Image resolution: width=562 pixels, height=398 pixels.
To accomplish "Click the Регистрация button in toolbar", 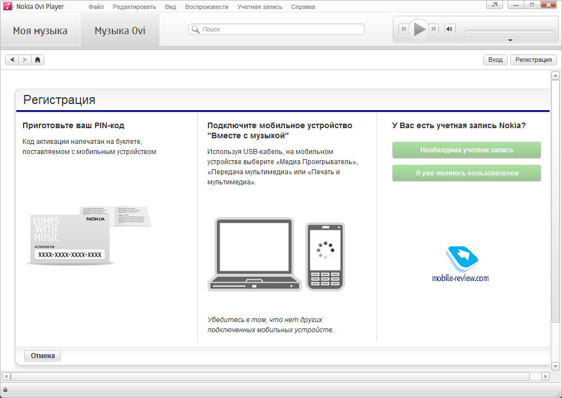I will [x=533, y=60].
